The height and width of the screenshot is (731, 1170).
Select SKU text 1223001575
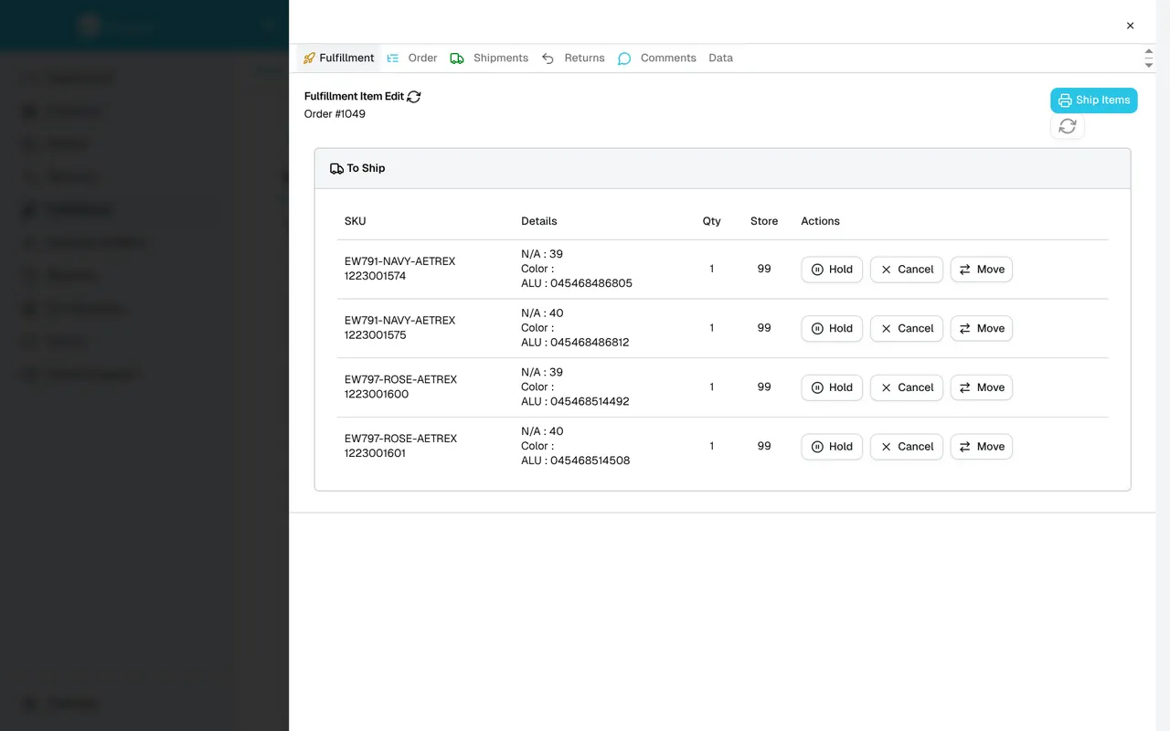[376, 335]
